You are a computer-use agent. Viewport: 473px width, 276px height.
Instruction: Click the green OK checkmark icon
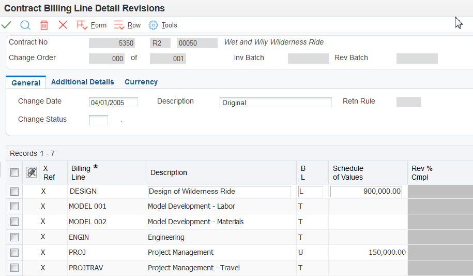click(6, 25)
